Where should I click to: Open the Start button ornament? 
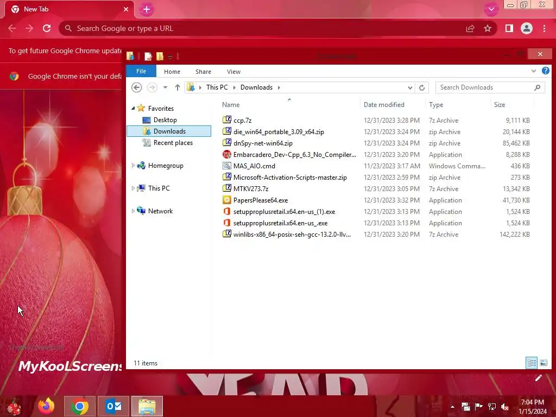pyautogui.click(x=14, y=407)
